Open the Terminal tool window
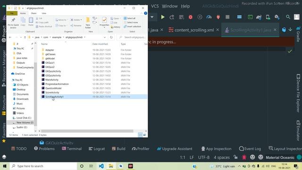Image resolution: width=302 pixels, height=170 pixels. point(72,149)
